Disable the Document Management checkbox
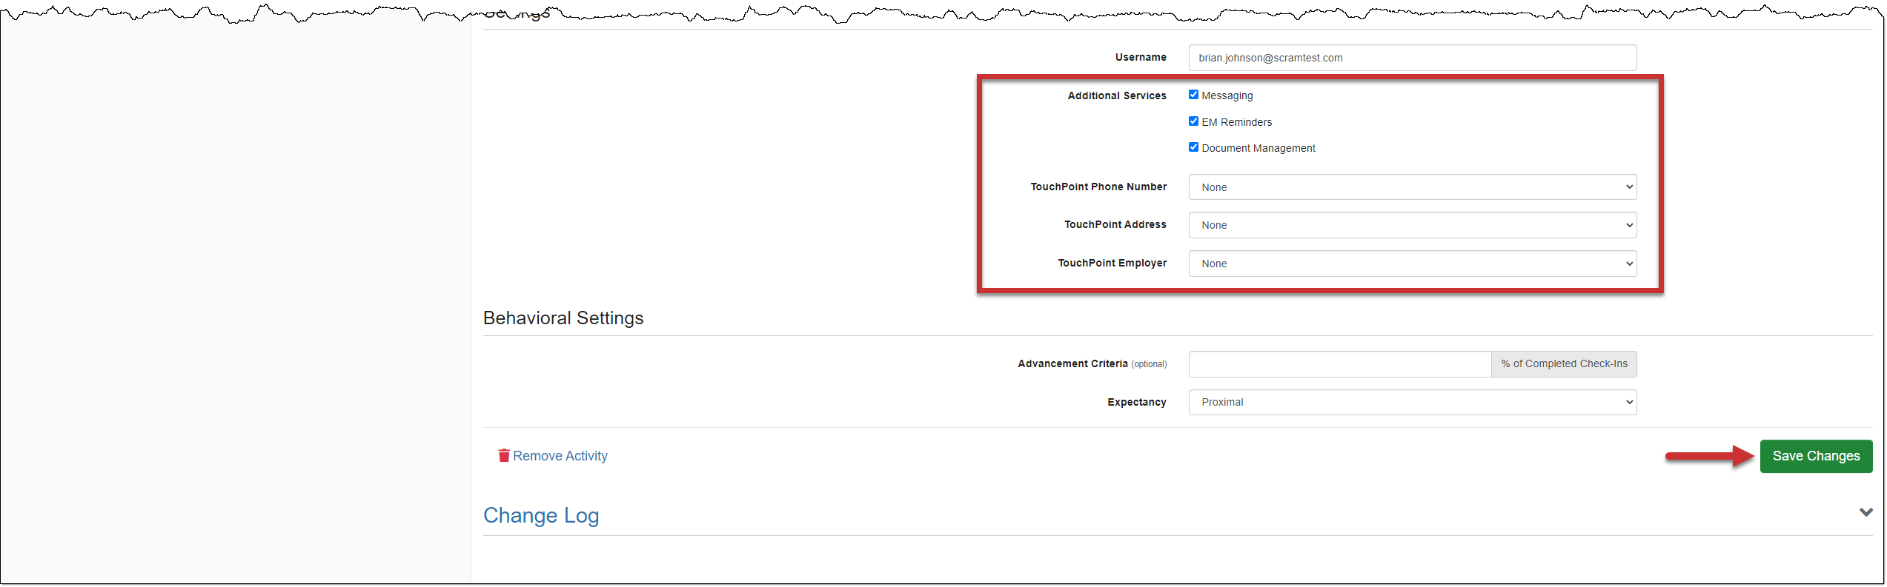 coord(1193,147)
